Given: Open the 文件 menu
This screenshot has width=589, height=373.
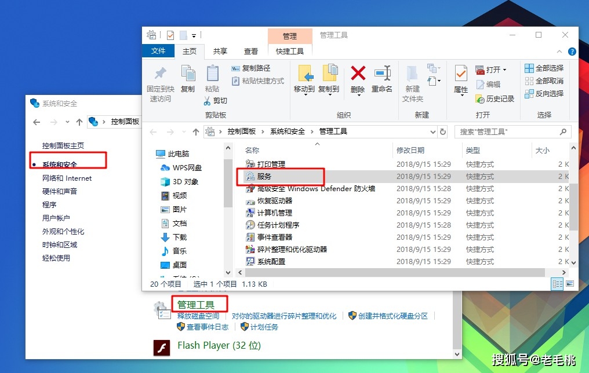Looking at the screenshot, I should point(158,50).
